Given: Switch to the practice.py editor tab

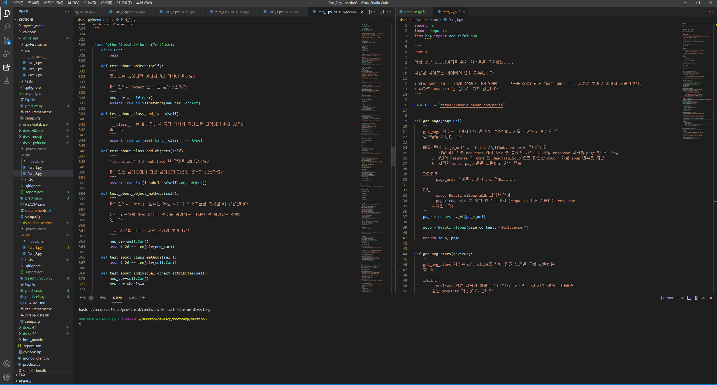Looking at the screenshot, I should point(413,12).
